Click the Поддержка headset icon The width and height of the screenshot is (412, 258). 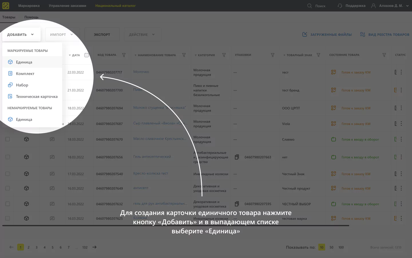click(x=340, y=6)
